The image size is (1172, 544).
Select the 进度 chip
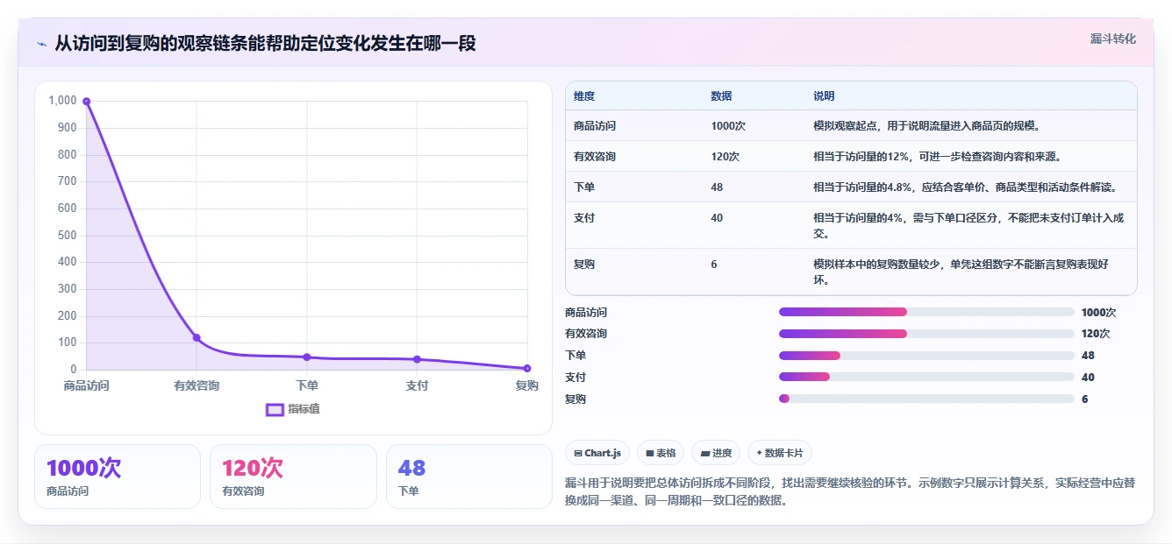[x=716, y=453]
